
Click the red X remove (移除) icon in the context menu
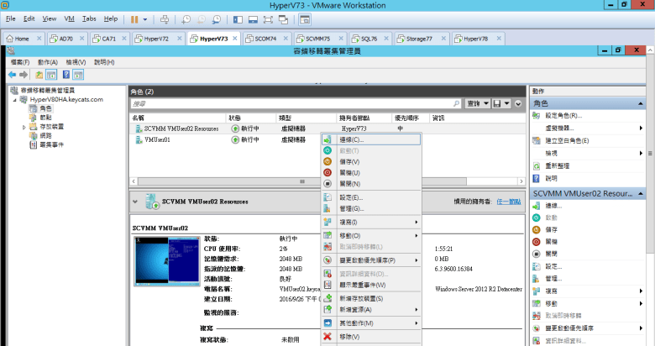pyautogui.click(x=327, y=337)
